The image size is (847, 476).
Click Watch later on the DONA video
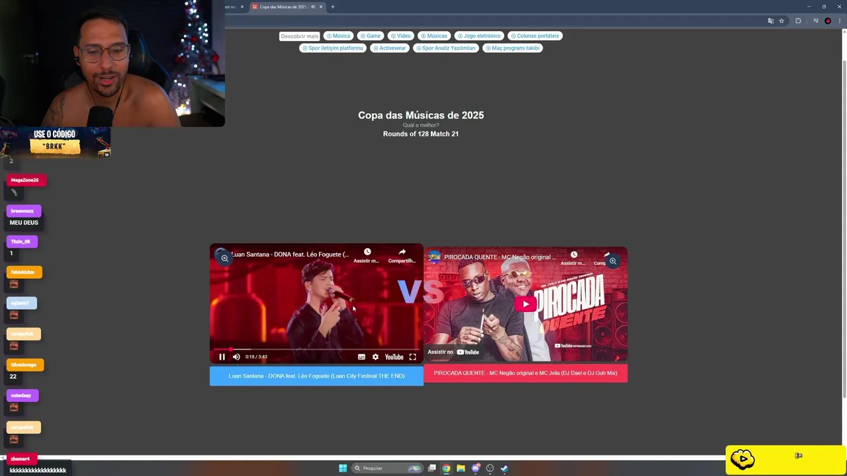(x=367, y=255)
